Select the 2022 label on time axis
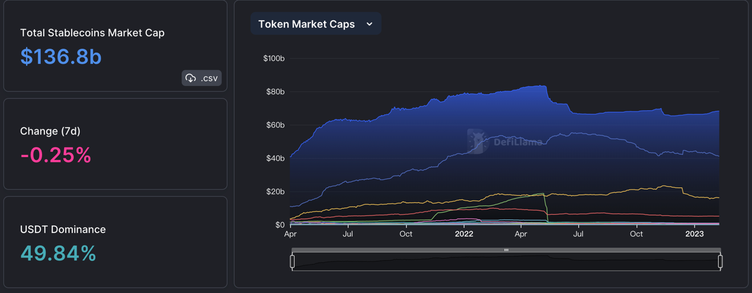Image resolution: width=752 pixels, height=293 pixels. [464, 234]
